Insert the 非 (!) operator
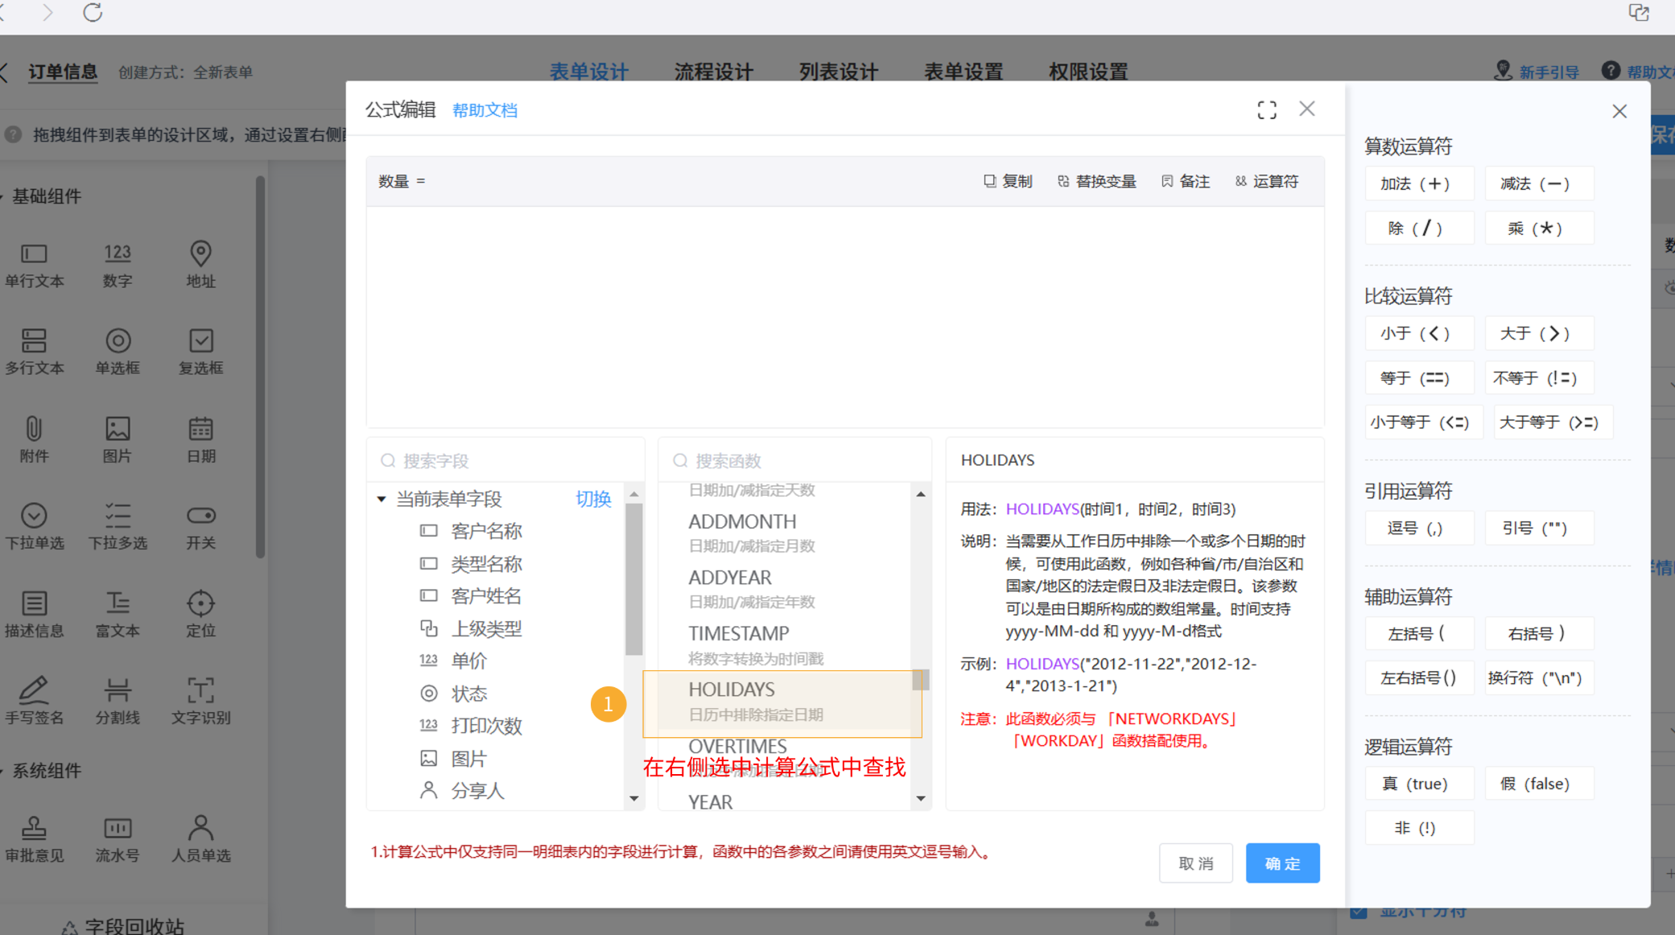Viewport: 1675px width, 935px height. tap(1419, 828)
